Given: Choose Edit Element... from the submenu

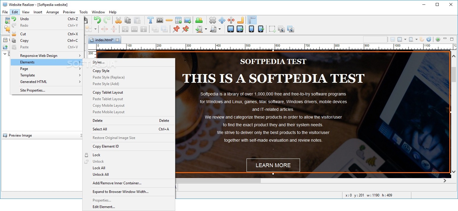Looking at the screenshot, I should [x=129, y=207].
